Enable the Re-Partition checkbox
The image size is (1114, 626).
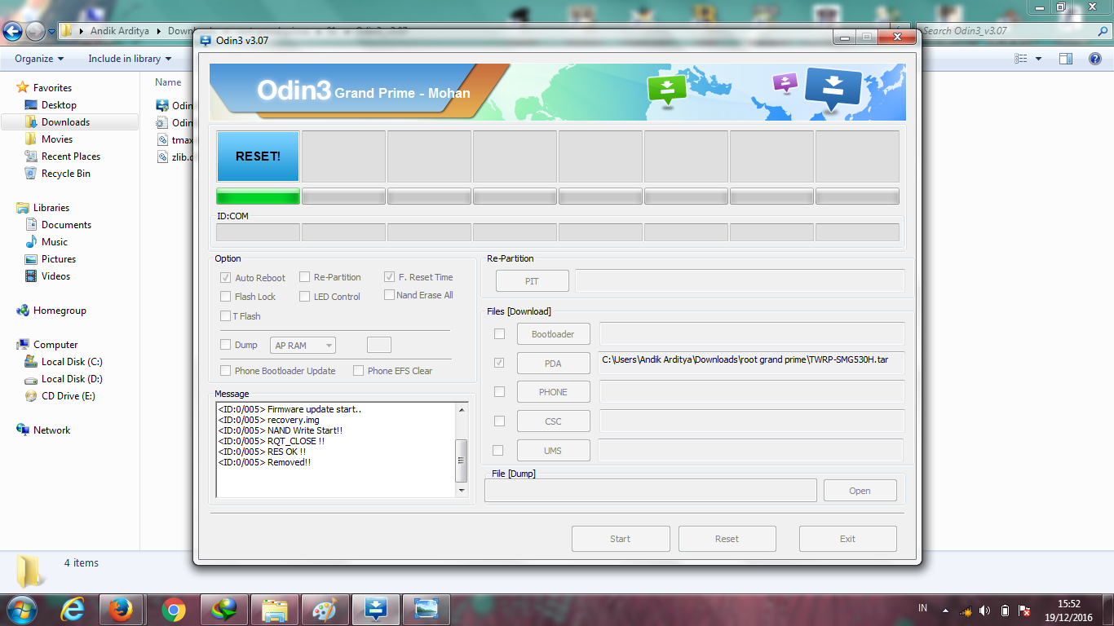(x=305, y=277)
